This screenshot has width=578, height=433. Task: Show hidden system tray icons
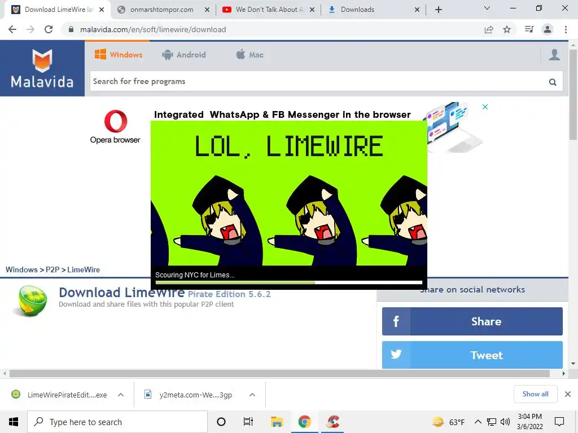(x=478, y=422)
